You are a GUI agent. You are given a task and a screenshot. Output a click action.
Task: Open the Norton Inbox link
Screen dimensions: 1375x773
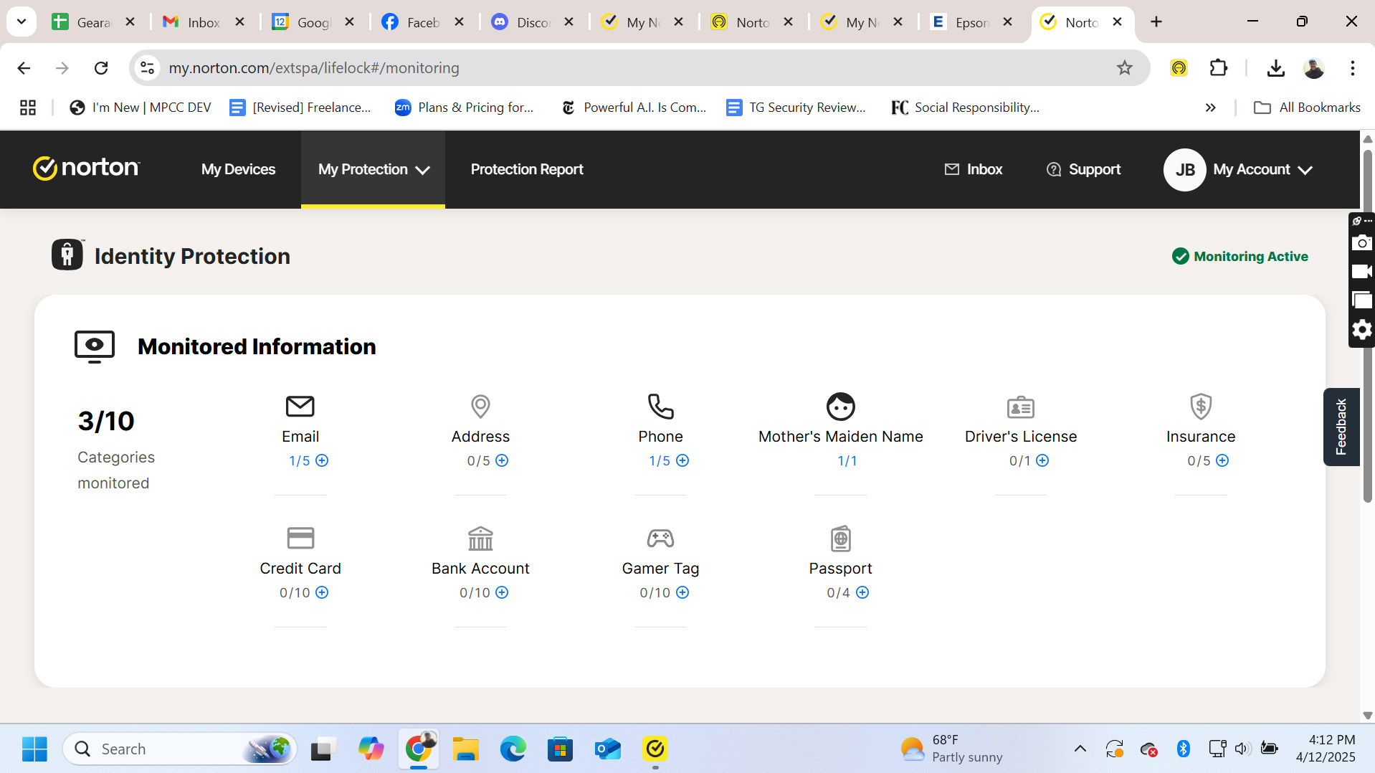(974, 169)
